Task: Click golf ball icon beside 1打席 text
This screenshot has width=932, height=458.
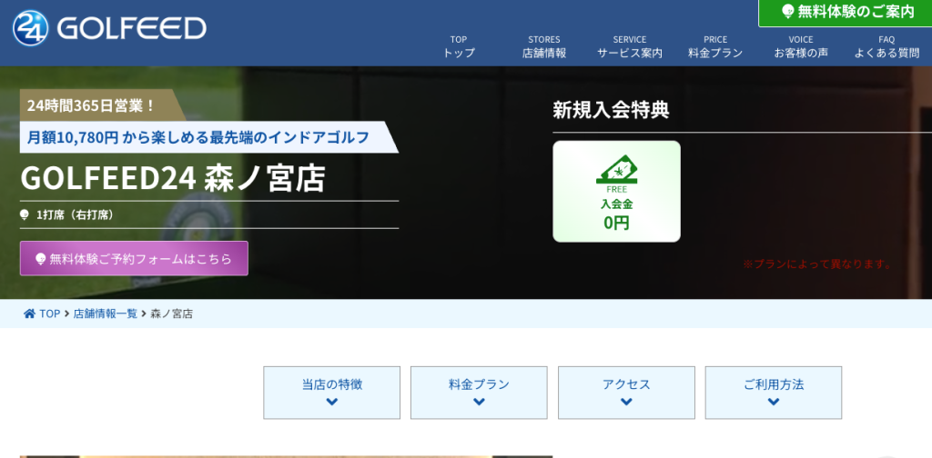Action: (25, 215)
